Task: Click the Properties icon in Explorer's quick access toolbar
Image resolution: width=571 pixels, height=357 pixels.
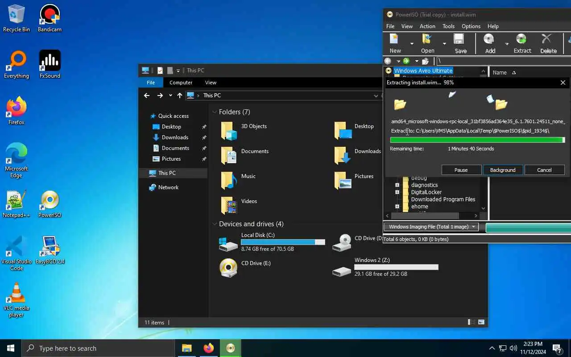Action: pyautogui.click(x=160, y=71)
